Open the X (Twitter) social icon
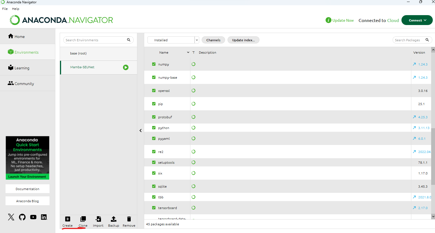This screenshot has width=435, height=233. (x=11, y=217)
